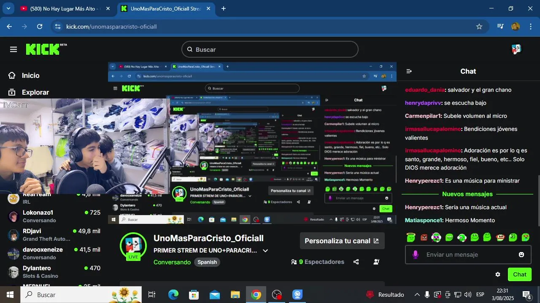Switch to No Hay Lugar Más Alto tab

65,8
